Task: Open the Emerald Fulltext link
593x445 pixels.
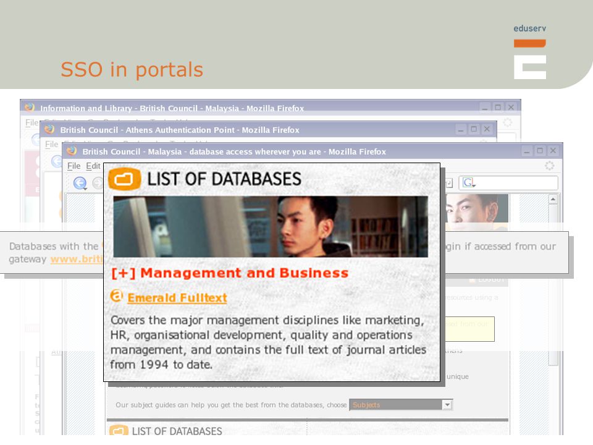Action: [177, 298]
